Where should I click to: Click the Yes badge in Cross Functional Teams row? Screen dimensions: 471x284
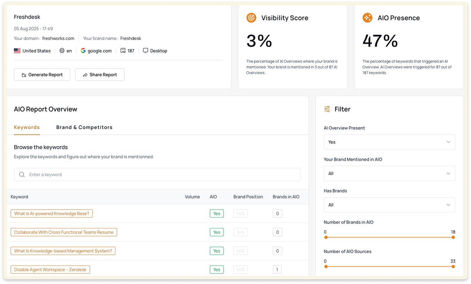216,232
